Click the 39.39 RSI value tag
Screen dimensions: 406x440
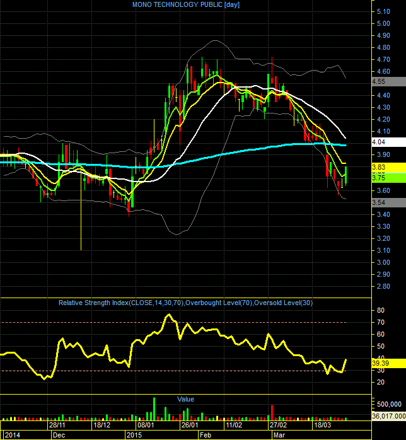(x=388, y=363)
